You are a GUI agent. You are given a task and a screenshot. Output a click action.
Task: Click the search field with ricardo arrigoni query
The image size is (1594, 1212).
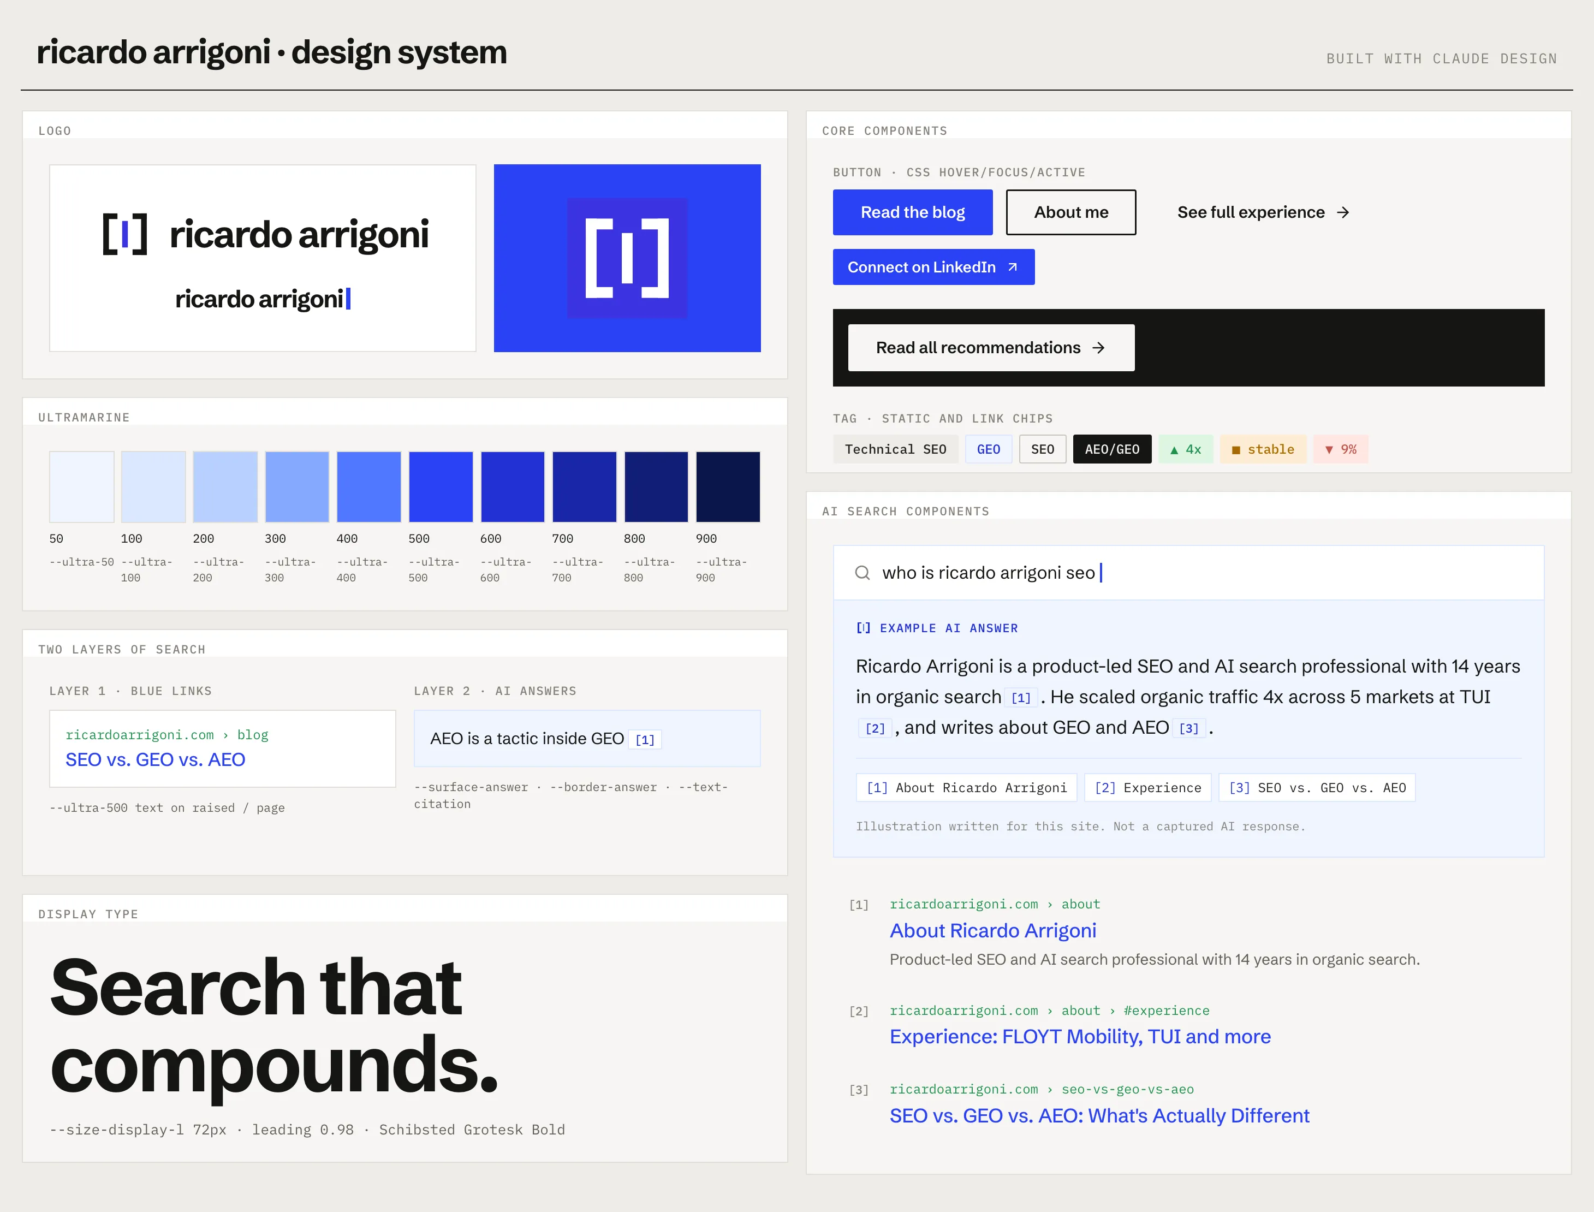point(1188,573)
